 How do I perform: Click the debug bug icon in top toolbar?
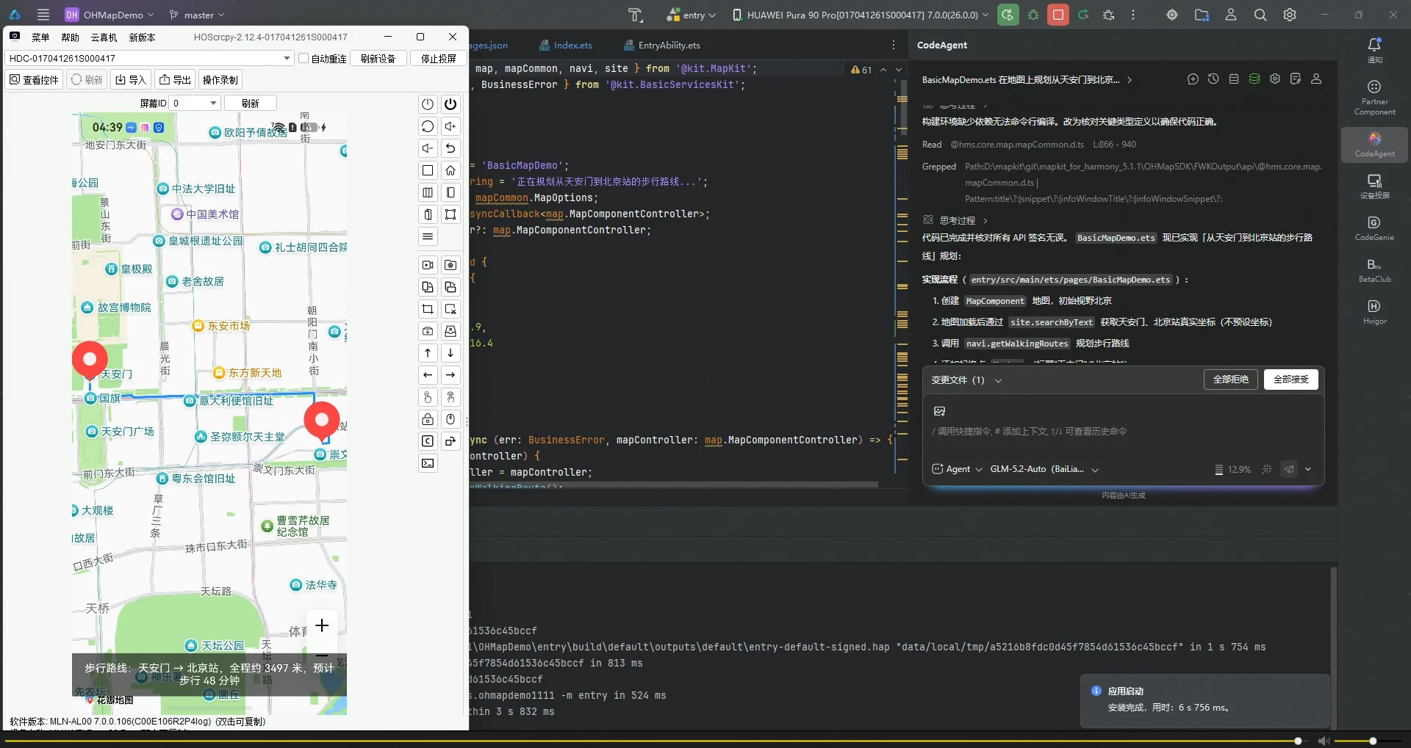click(1033, 15)
